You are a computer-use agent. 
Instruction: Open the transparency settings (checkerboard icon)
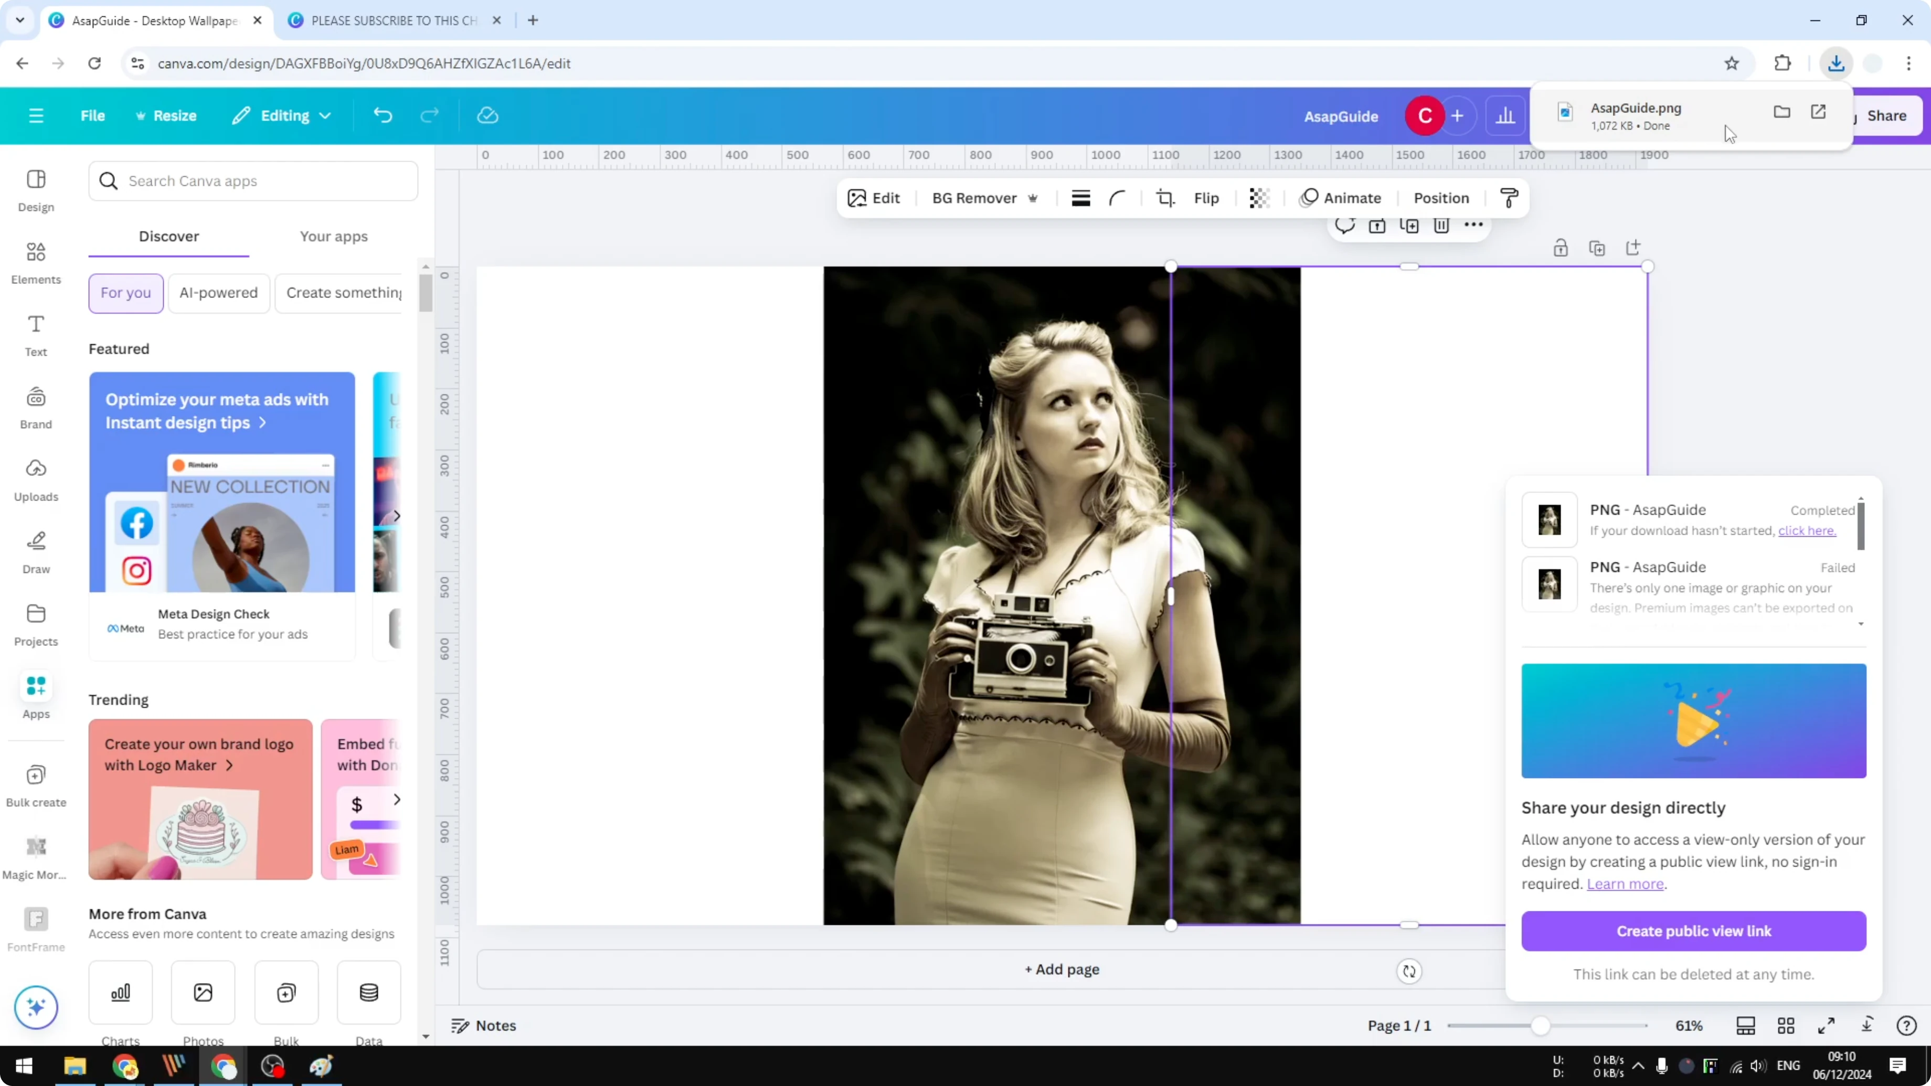tap(1259, 198)
